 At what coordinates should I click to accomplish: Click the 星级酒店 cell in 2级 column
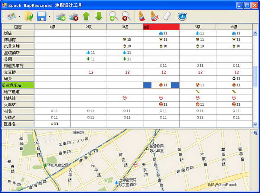click(88, 52)
